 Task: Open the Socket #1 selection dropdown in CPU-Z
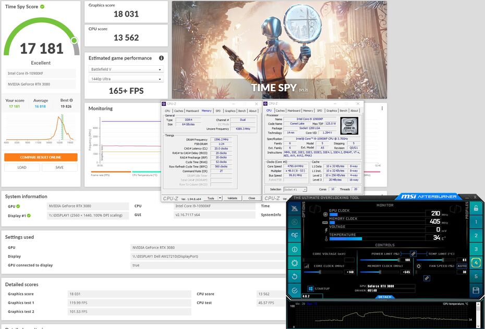(x=295, y=189)
